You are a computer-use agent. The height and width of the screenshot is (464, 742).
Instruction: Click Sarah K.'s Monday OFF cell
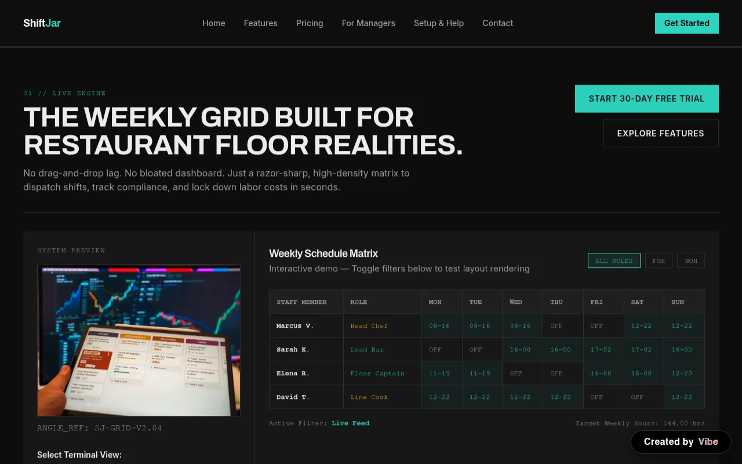pos(442,350)
